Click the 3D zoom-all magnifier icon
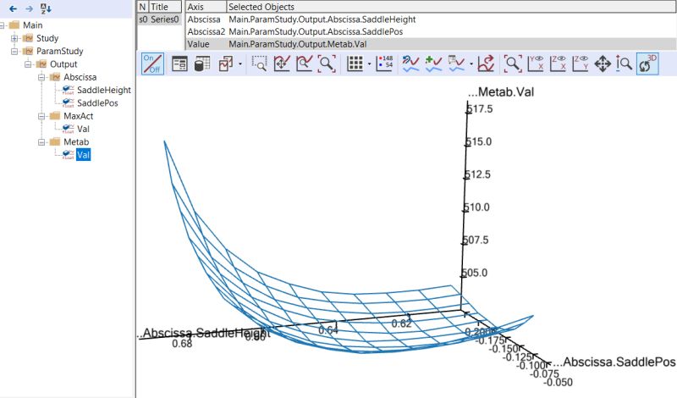Image resolution: width=677 pixels, height=398 pixels. tap(513, 64)
